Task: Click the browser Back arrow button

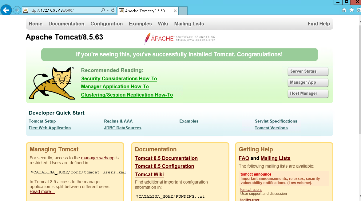Action: point(6,10)
